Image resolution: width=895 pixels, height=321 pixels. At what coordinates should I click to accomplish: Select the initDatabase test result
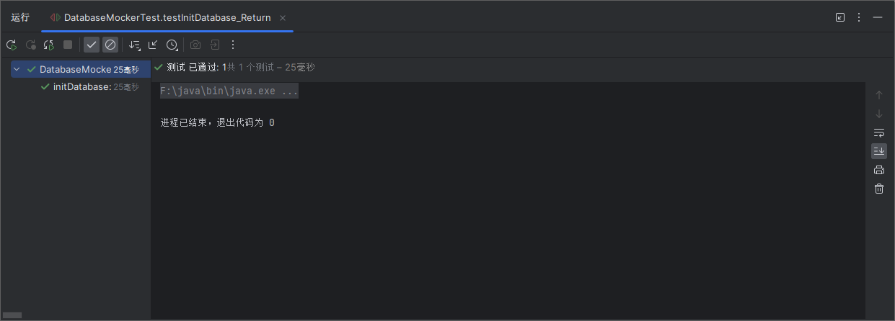pos(82,86)
